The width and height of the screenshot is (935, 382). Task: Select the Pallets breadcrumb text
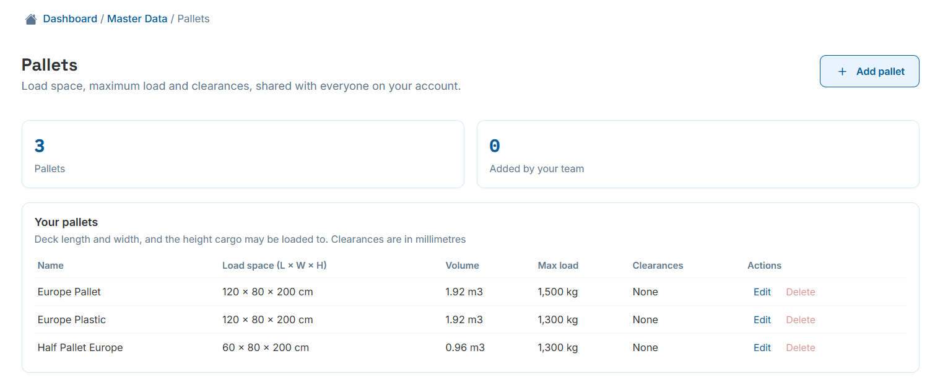[x=194, y=19]
